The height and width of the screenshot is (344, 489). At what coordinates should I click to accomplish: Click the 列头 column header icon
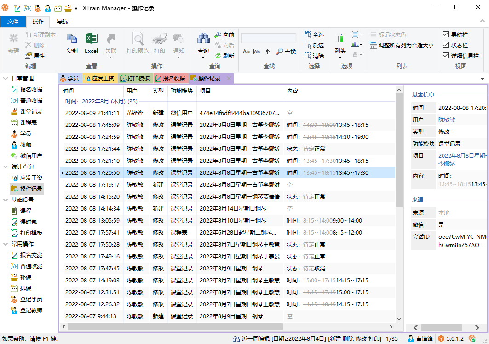pyautogui.click(x=340, y=38)
